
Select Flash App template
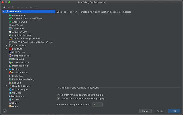[x=18, y=76]
